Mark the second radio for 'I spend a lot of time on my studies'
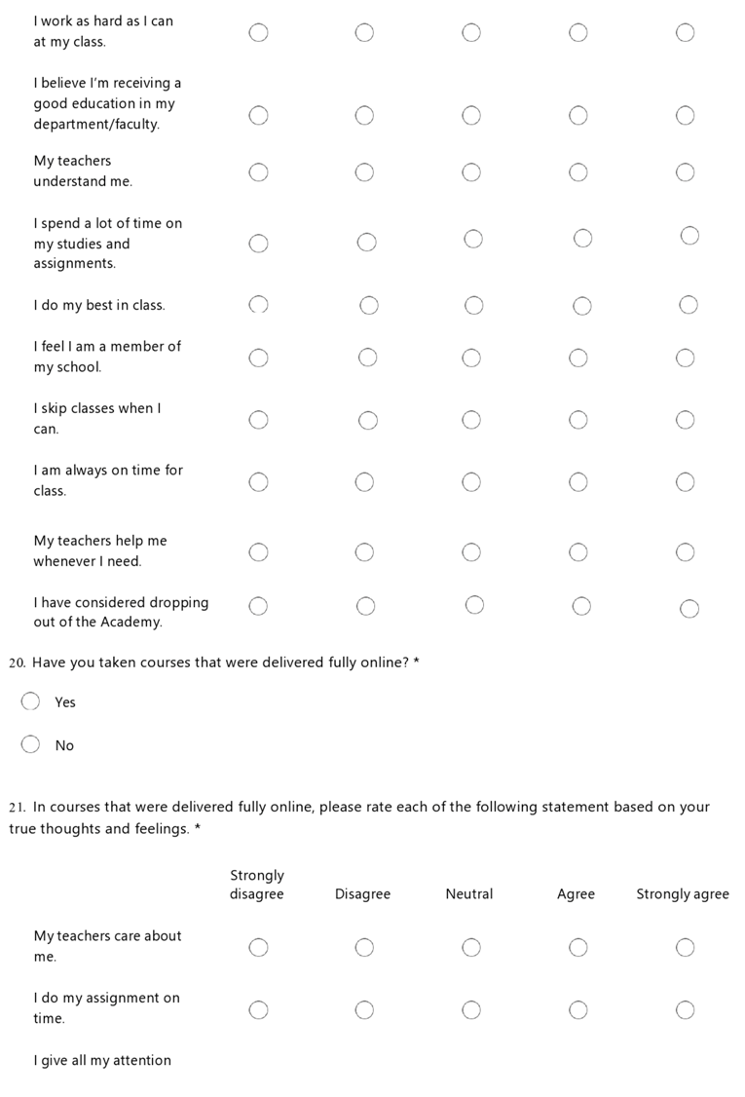 pos(366,243)
